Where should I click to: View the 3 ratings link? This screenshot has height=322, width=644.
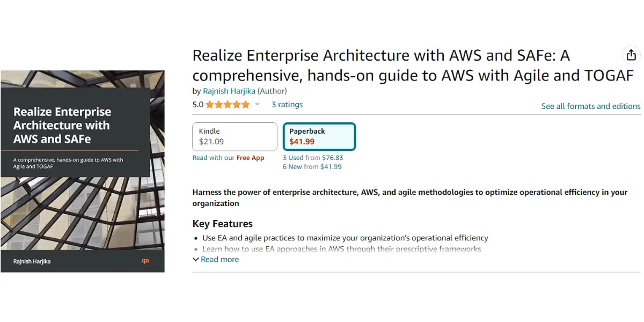287,105
